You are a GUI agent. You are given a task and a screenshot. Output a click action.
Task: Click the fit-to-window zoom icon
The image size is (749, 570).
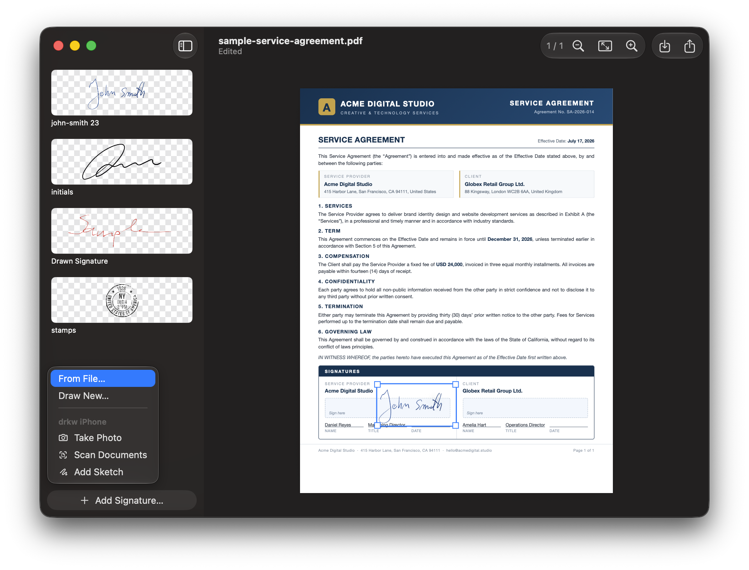click(x=605, y=46)
